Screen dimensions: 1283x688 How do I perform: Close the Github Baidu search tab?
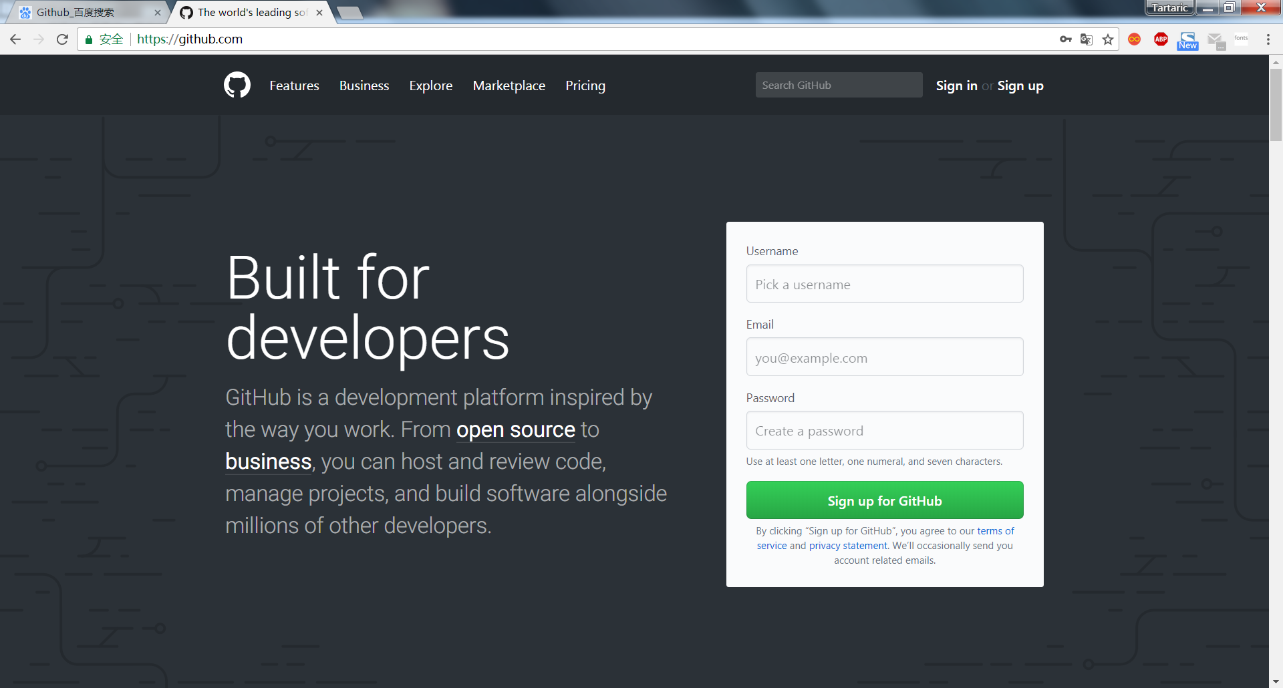click(x=158, y=13)
